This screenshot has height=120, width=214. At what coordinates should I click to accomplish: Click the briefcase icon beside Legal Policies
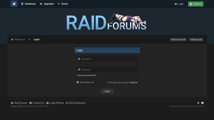point(47,103)
